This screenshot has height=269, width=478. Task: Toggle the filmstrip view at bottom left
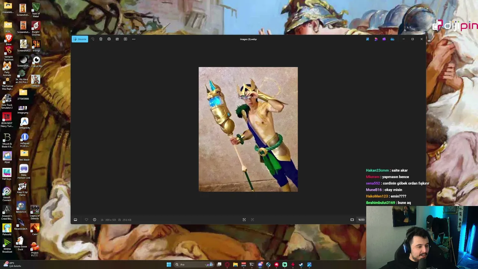[x=75, y=220]
